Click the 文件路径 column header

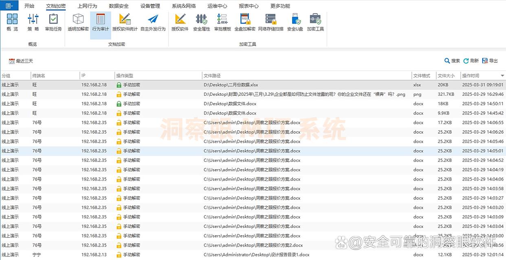(x=307, y=76)
